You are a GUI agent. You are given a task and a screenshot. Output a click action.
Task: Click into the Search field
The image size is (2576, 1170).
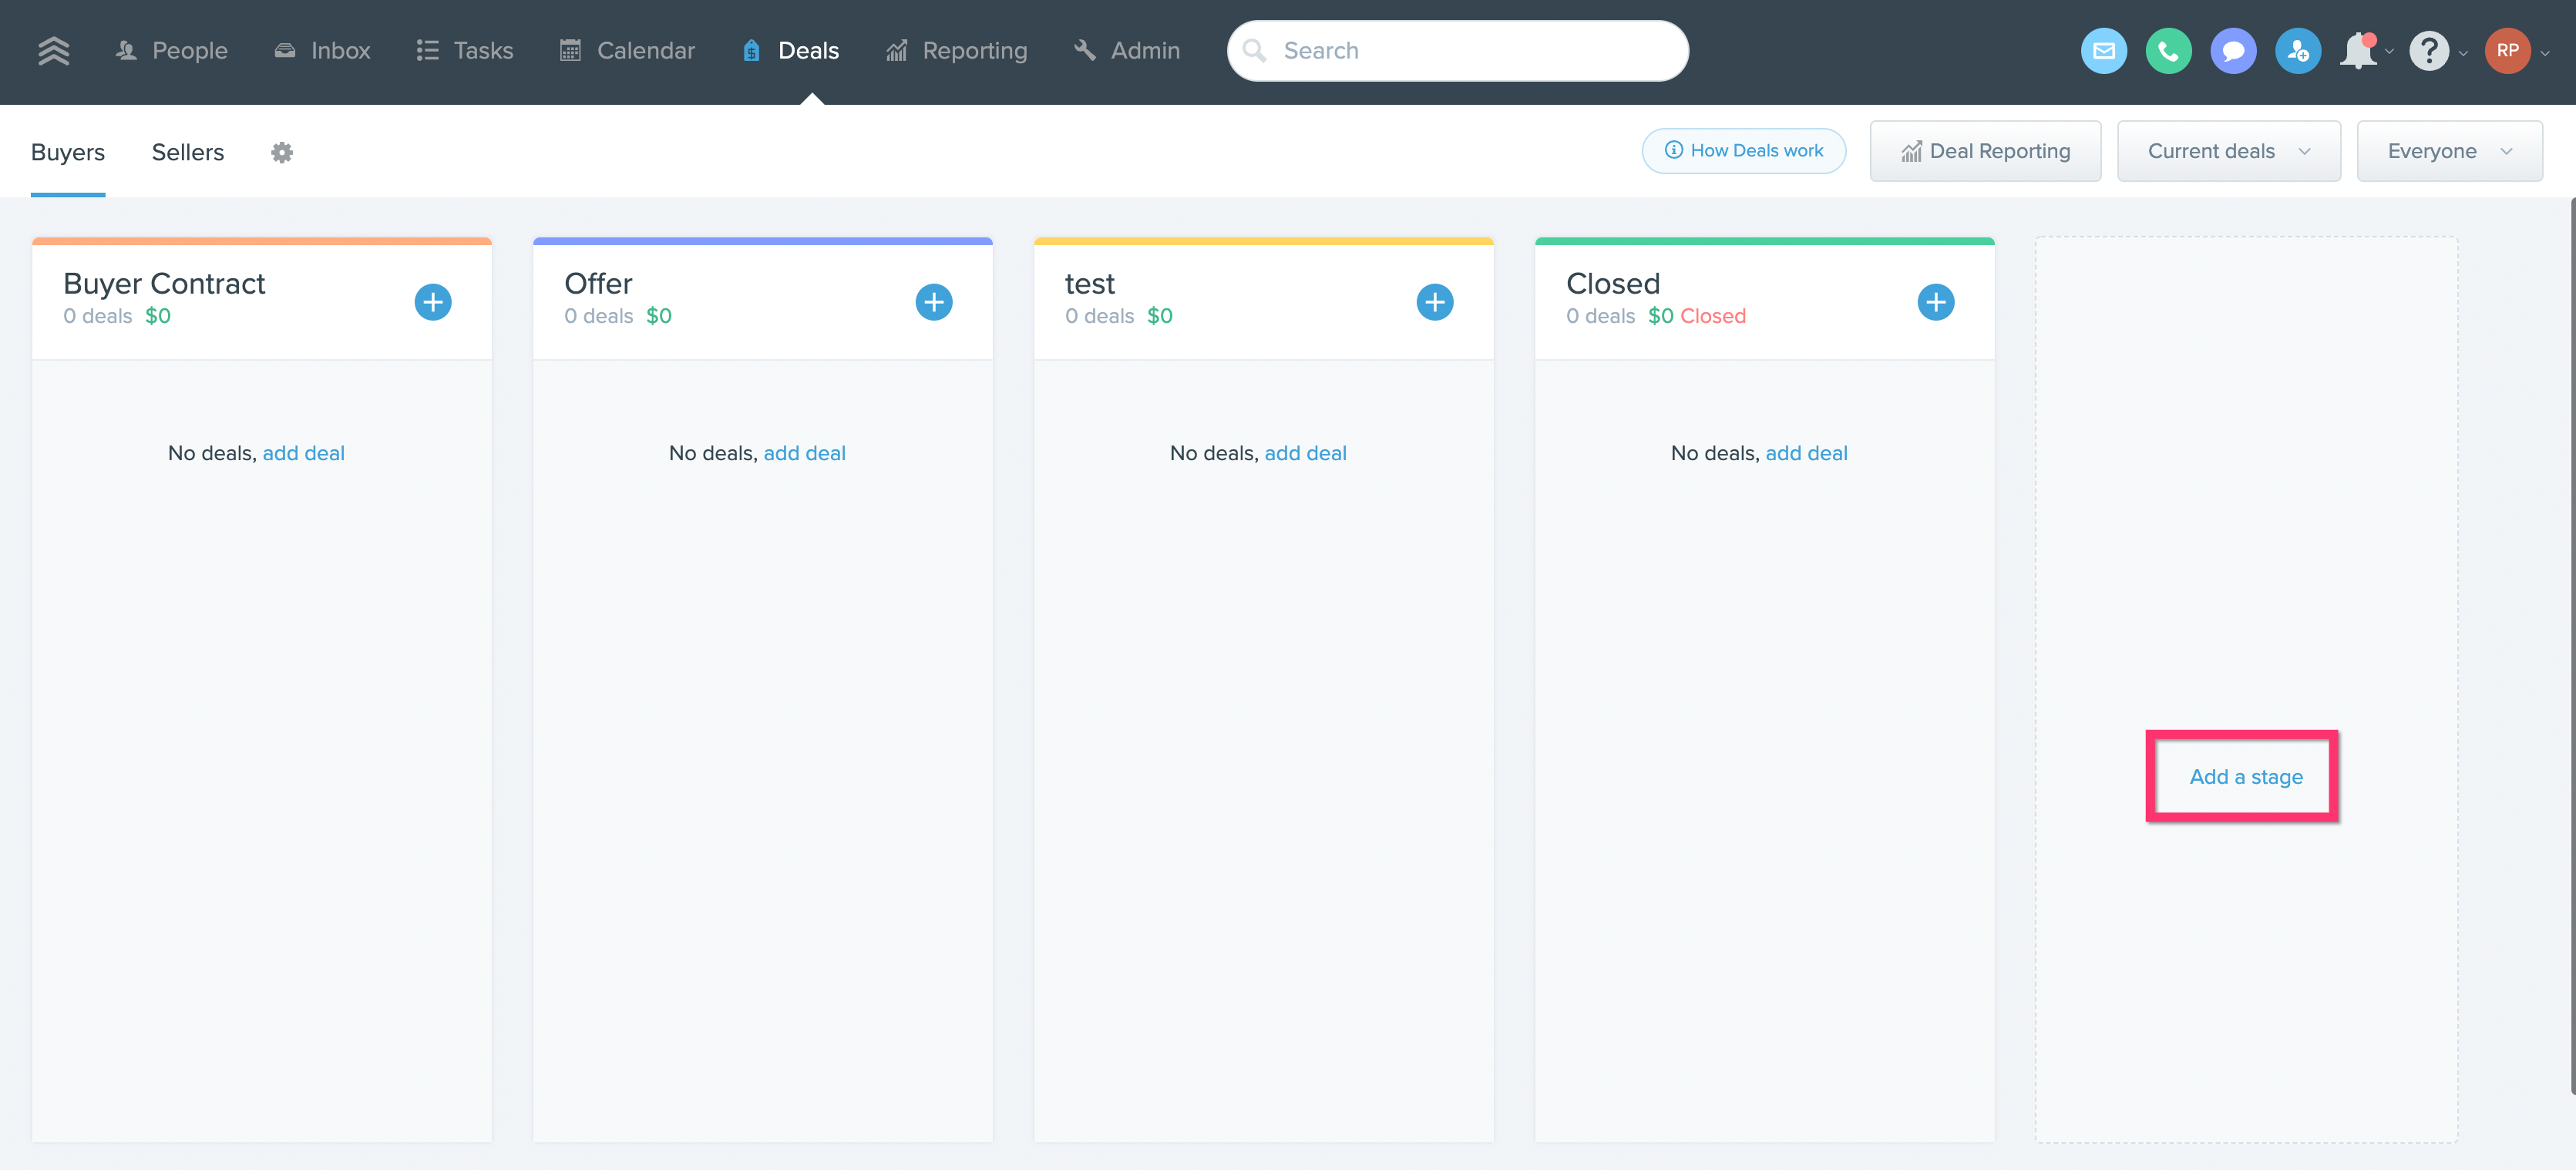point(1457,50)
